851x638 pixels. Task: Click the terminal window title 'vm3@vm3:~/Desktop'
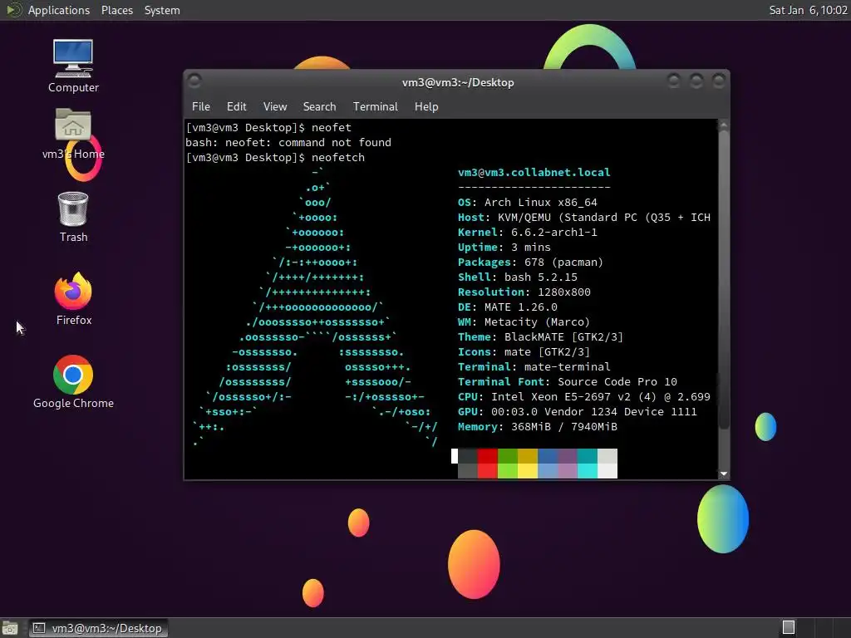(x=458, y=82)
